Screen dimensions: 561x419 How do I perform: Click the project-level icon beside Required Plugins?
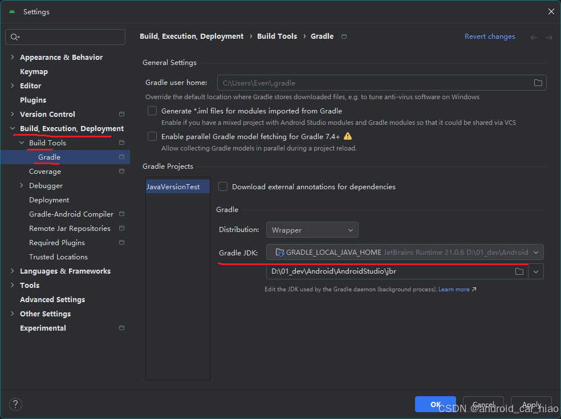point(121,243)
